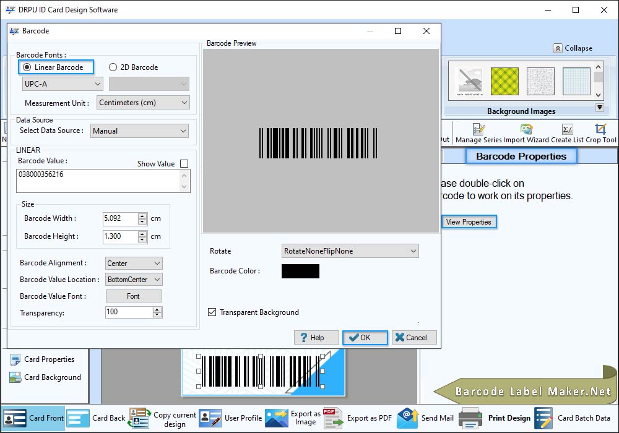
Task: Close the Barcode dialog
Action: (426, 31)
